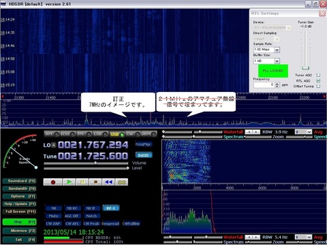
Task: Switch to LSB mode
Action: click(100, 134)
